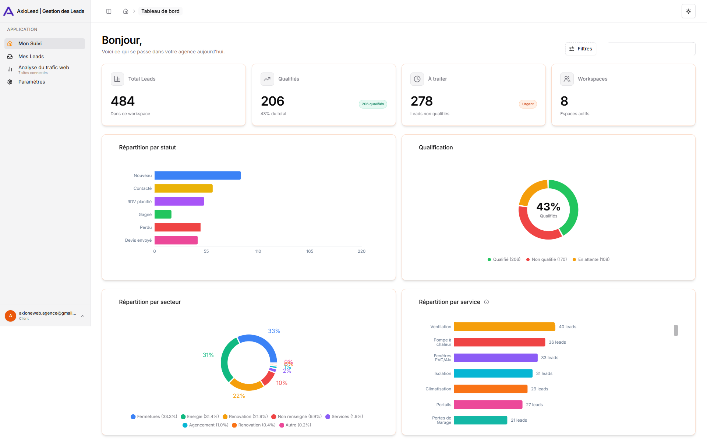This screenshot has width=707, height=443.
Task: Click the Mes Leads inbox icon
Action: (10, 57)
